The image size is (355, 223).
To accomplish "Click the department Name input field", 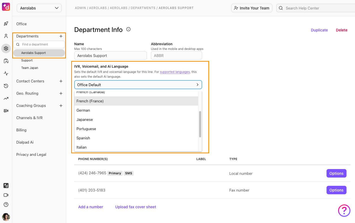I will tap(110, 55).
